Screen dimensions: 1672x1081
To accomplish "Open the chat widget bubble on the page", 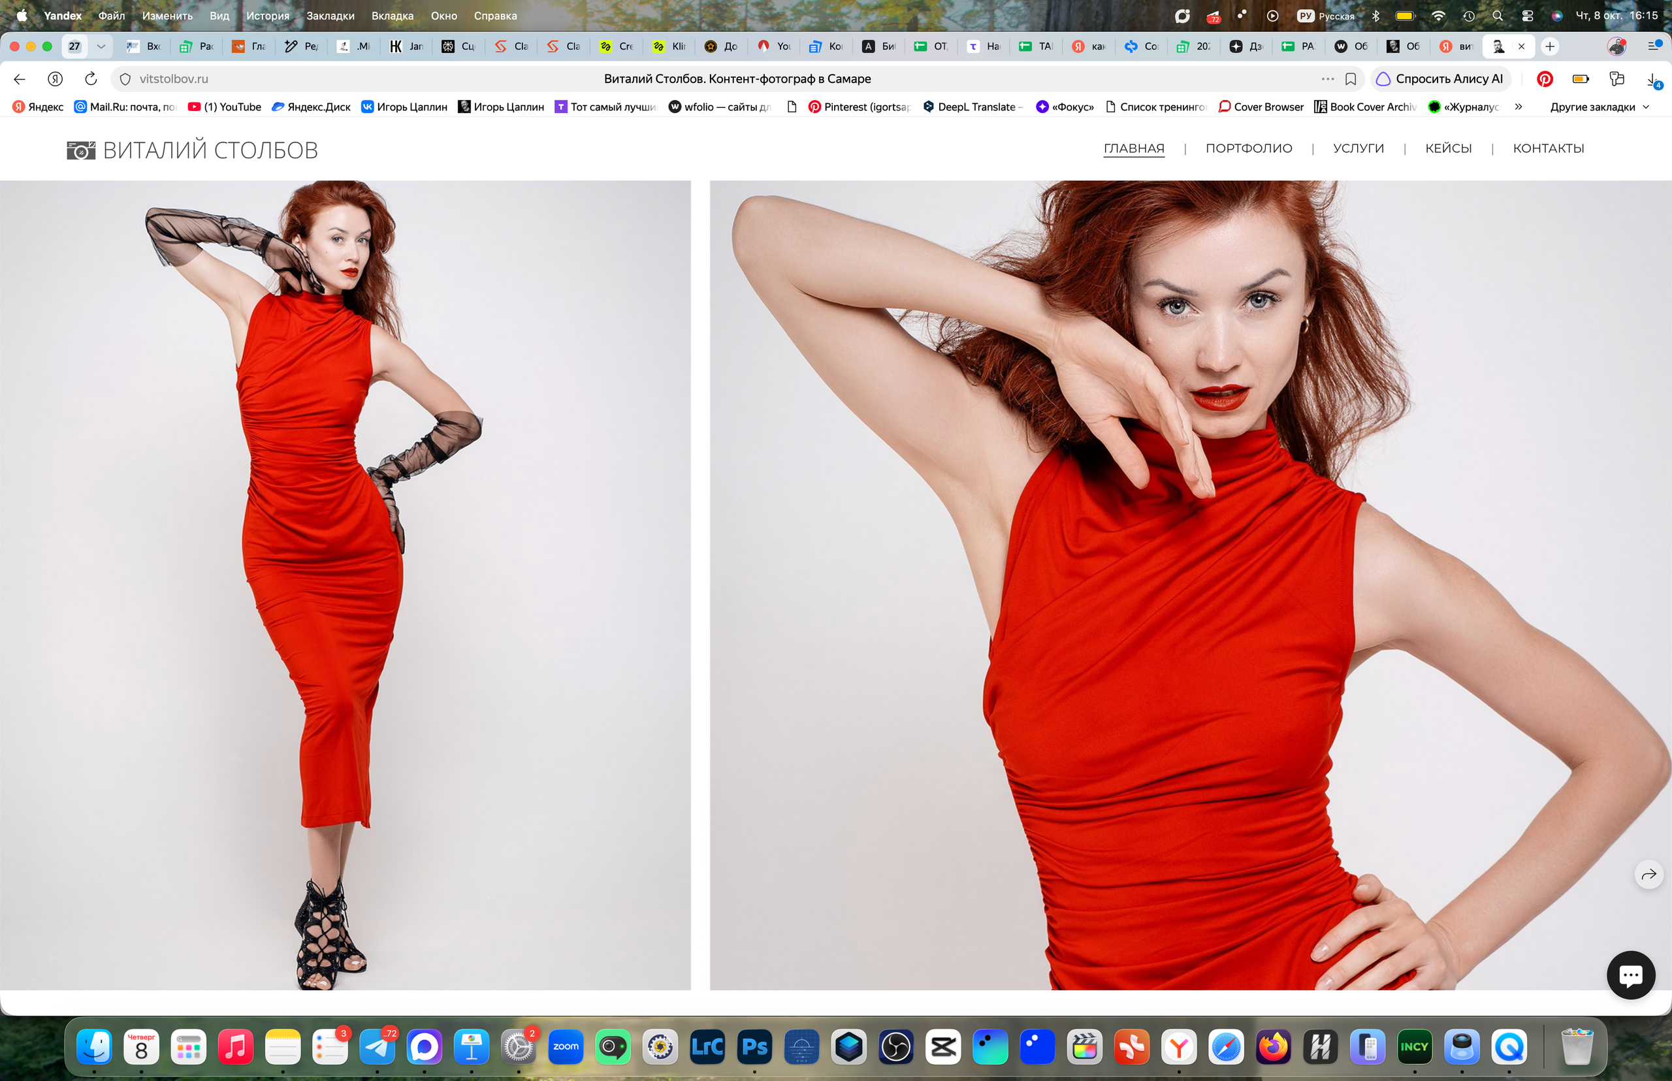I will [1631, 975].
